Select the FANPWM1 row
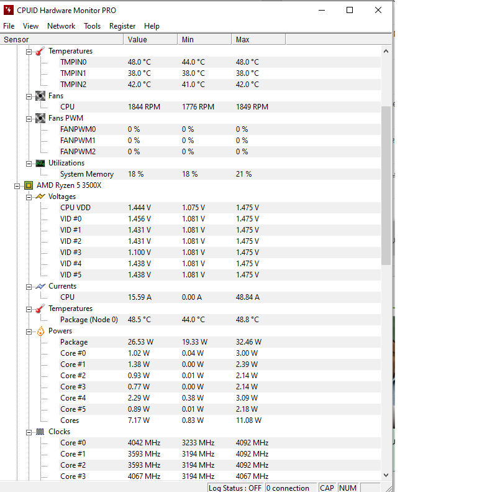This screenshot has width=477, height=492. [220, 141]
